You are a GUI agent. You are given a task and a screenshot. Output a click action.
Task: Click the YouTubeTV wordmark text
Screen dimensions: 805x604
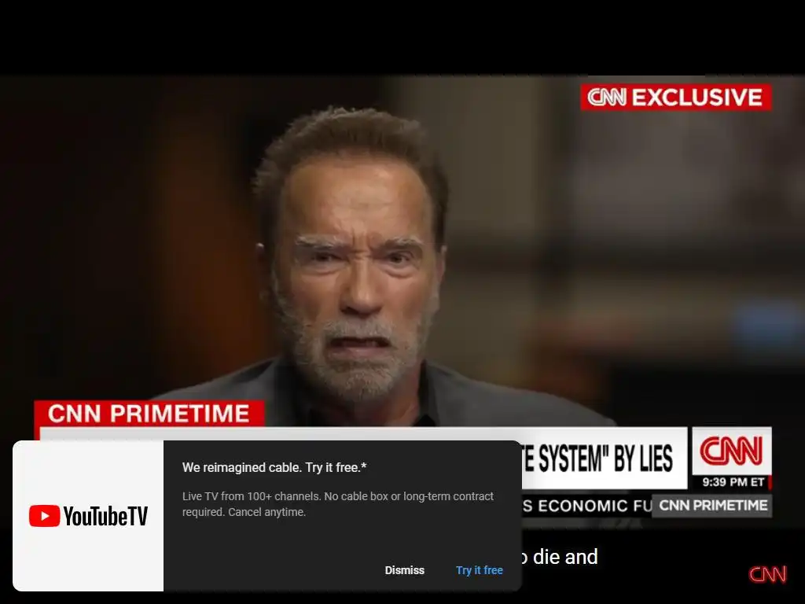[106, 516]
